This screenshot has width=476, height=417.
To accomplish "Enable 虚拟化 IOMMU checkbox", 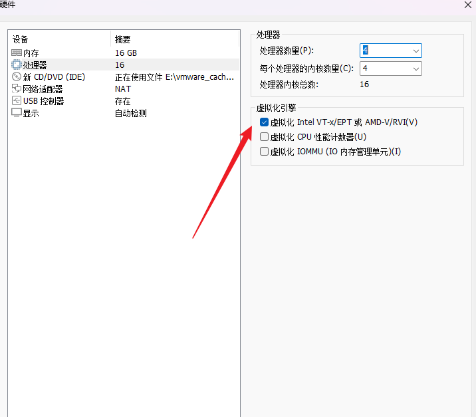I will (264, 151).
